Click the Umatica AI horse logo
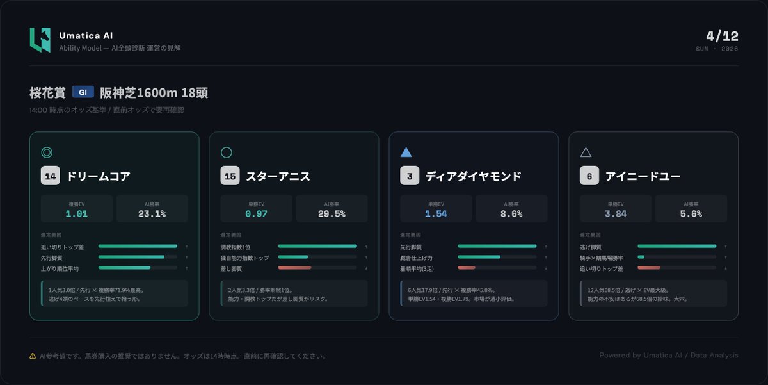 tap(40, 40)
